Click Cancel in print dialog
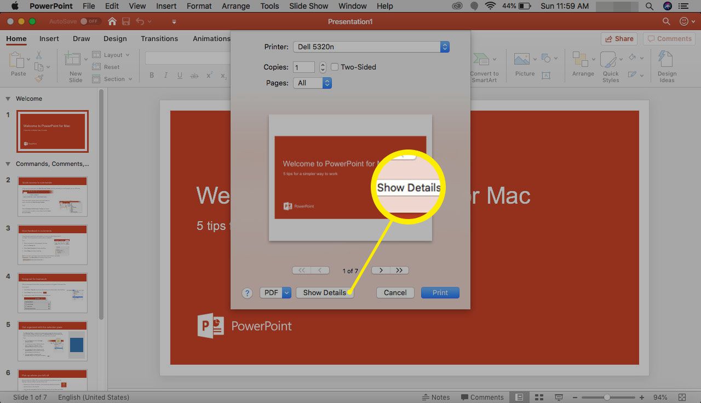This screenshot has width=701, height=403. [x=395, y=293]
